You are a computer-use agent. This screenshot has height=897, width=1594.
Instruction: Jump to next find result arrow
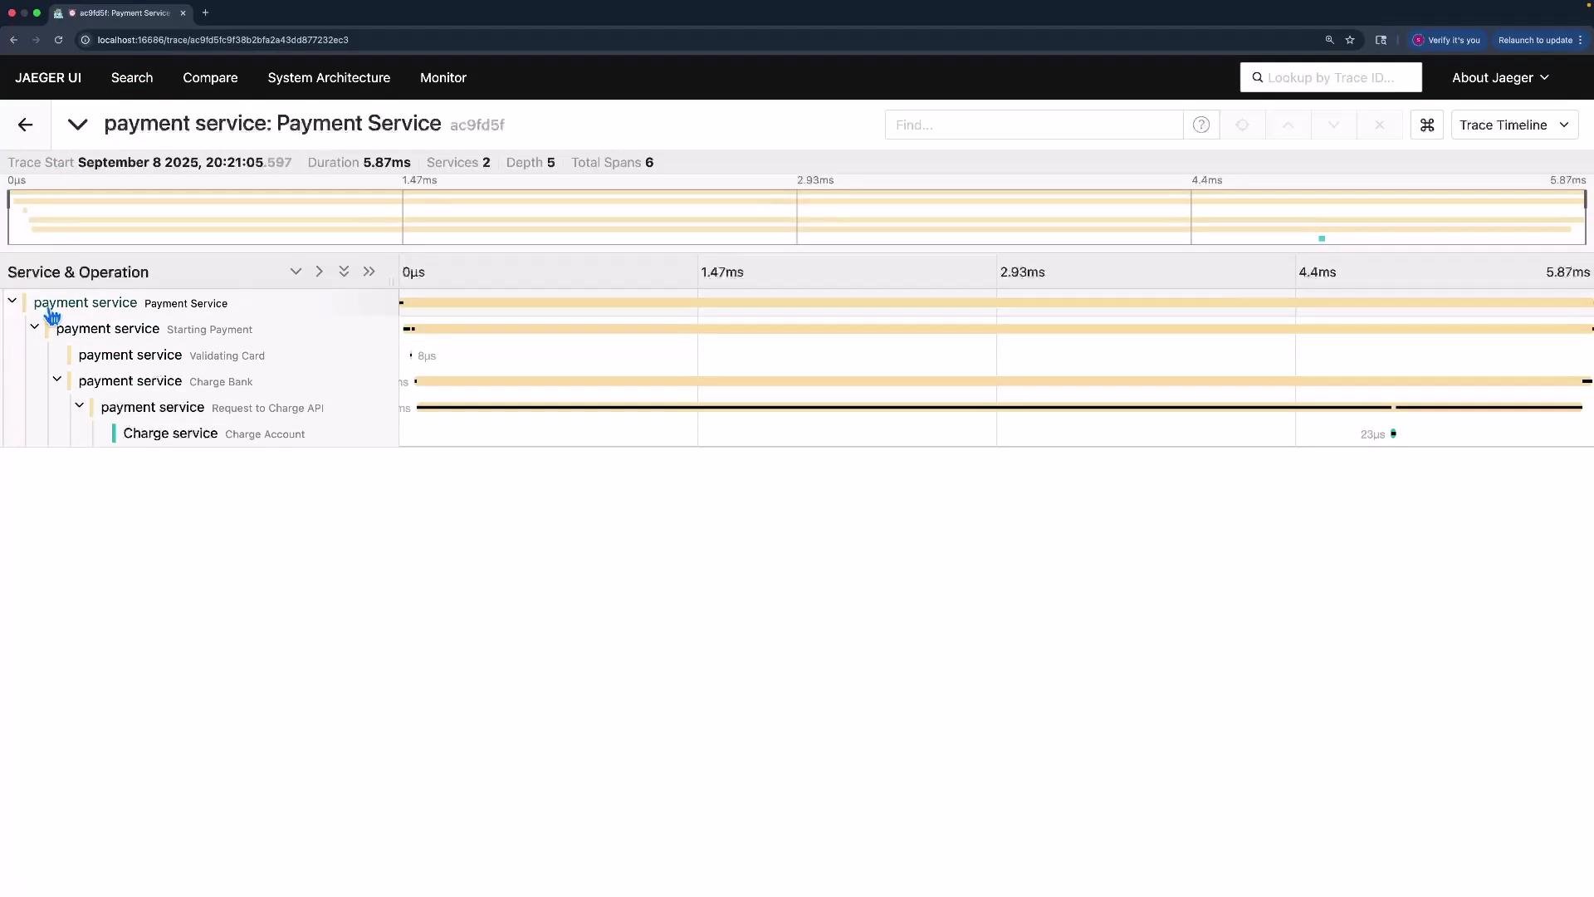[x=1334, y=125]
